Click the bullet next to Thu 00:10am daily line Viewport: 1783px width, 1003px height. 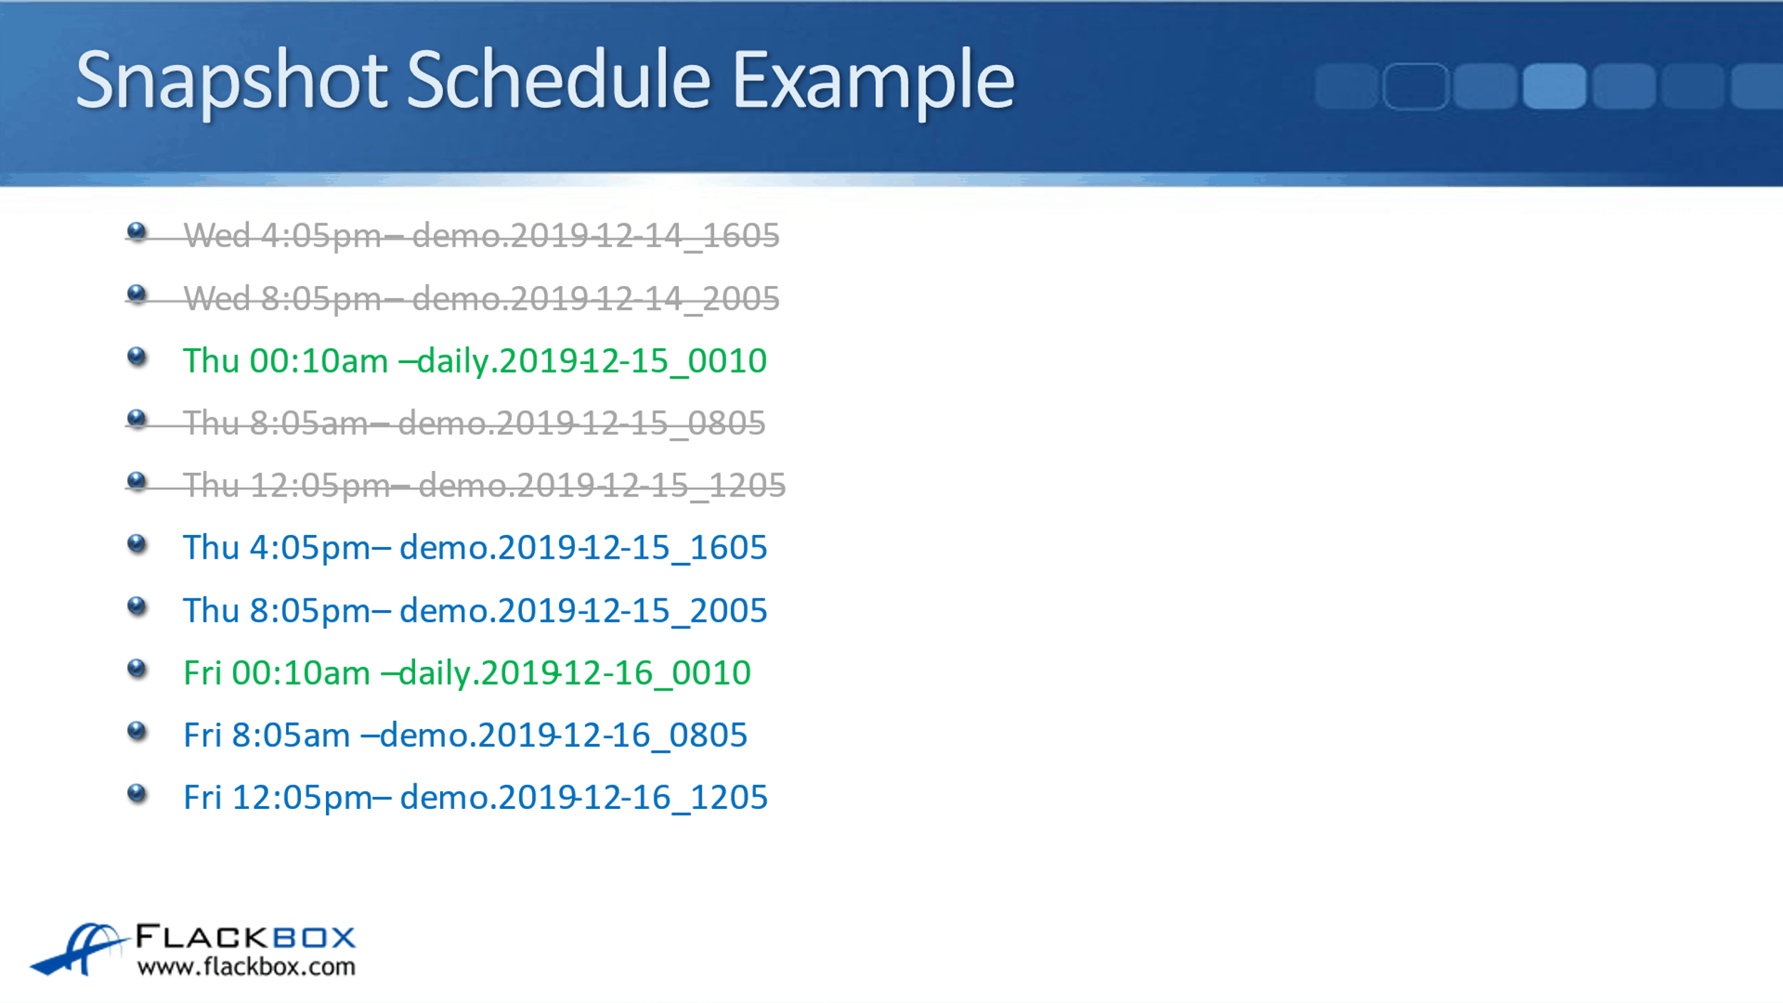pyautogui.click(x=136, y=357)
